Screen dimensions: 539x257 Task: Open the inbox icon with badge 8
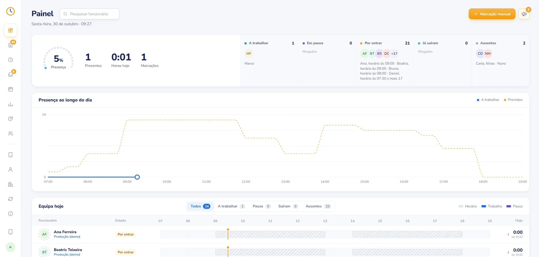(10, 75)
